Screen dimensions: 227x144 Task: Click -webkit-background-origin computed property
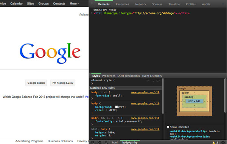pos(190,138)
